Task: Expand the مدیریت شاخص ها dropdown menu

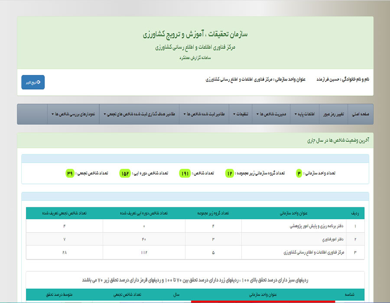Action: coord(271,114)
